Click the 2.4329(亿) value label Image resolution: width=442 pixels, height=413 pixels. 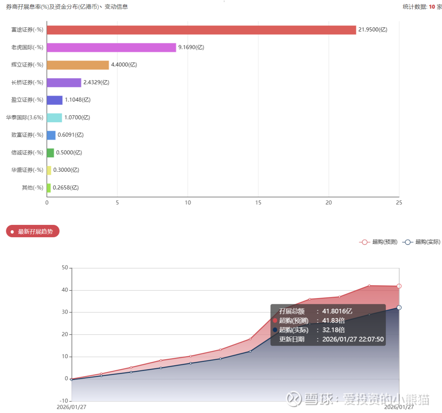point(97,83)
